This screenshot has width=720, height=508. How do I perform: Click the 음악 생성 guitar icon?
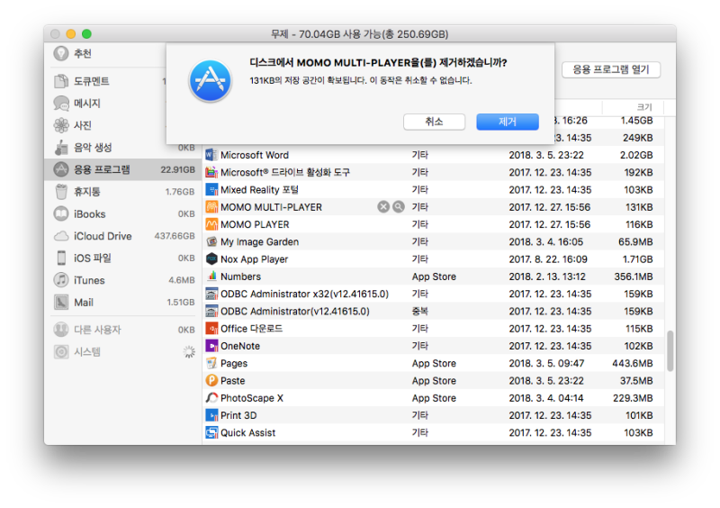click(x=60, y=148)
